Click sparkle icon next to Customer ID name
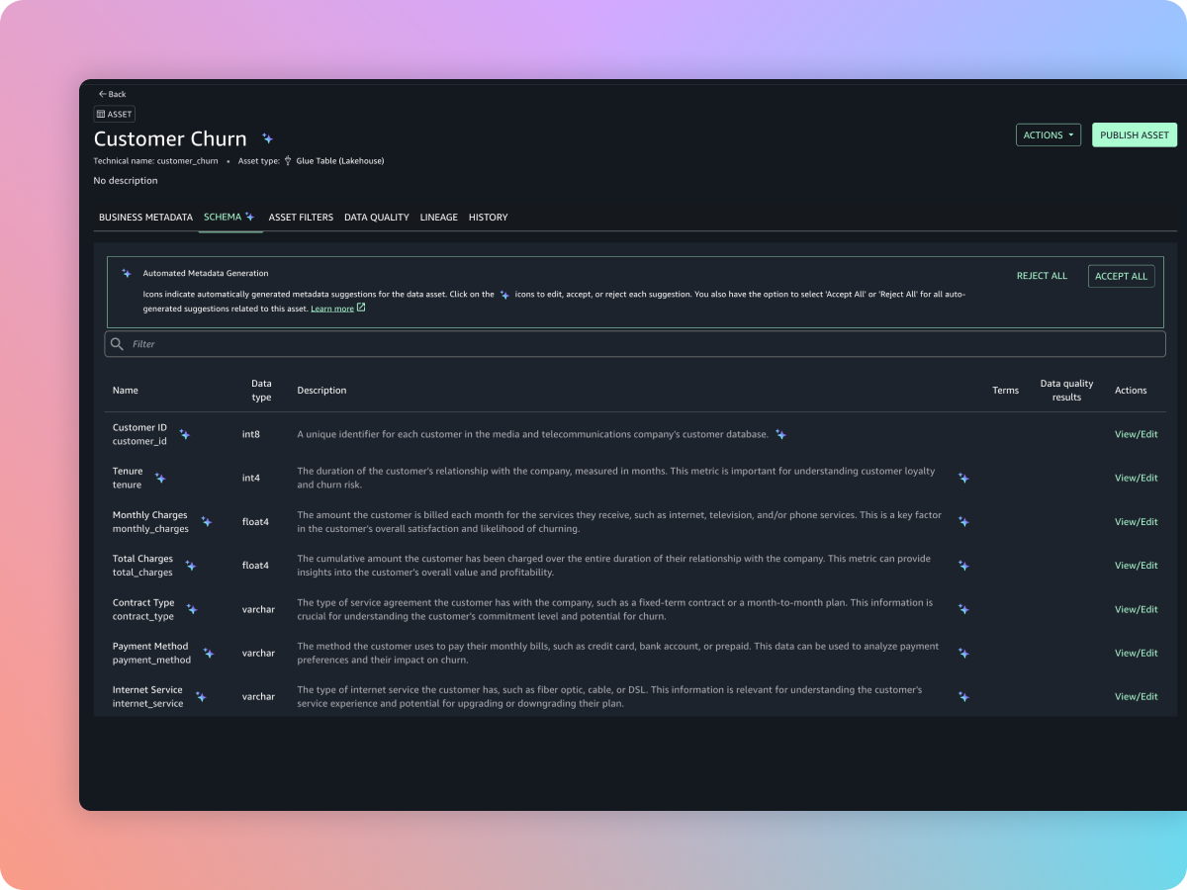 pos(185,434)
